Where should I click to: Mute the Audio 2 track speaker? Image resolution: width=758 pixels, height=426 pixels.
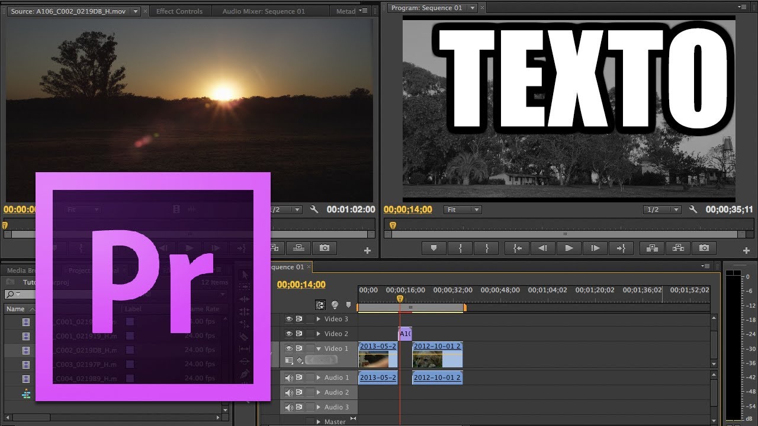point(289,392)
